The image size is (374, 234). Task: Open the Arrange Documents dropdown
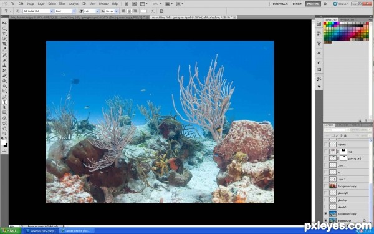pos(169,4)
